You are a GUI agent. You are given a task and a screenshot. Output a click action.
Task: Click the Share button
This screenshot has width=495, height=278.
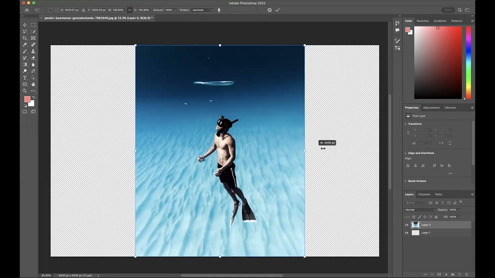pyautogui.click(x=448, y=10)
